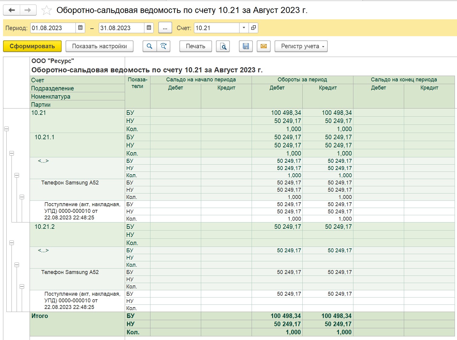Image resolution: width=457 pixels, height=340 pixels.
Task: Click Показать настройки button
Action: pyautogui.click(x=99, y=46)
